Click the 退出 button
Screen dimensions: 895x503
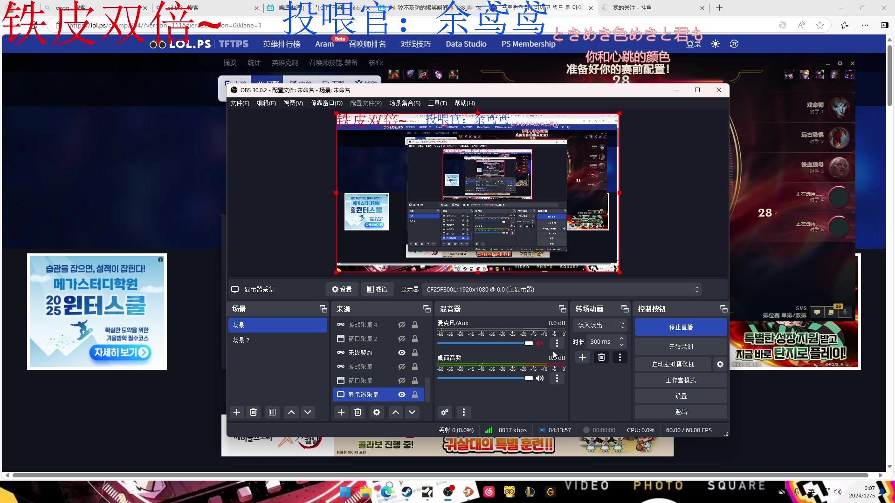coord(681,412)
